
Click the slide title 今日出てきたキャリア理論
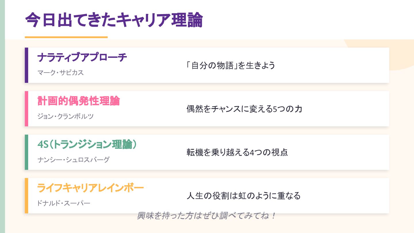coord(114,20)
